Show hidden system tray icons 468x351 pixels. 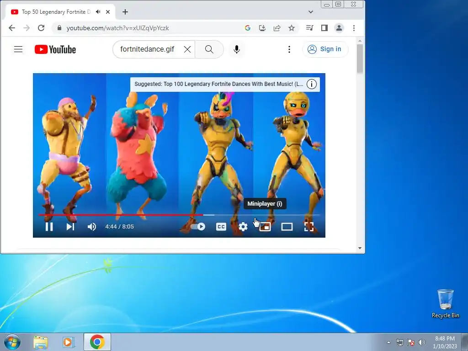(x=388, y=342)
